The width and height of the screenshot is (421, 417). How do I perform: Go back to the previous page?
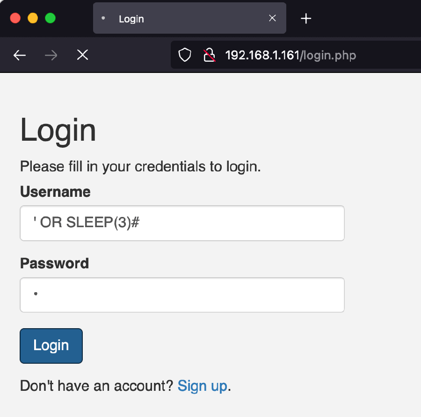(20, 56)
